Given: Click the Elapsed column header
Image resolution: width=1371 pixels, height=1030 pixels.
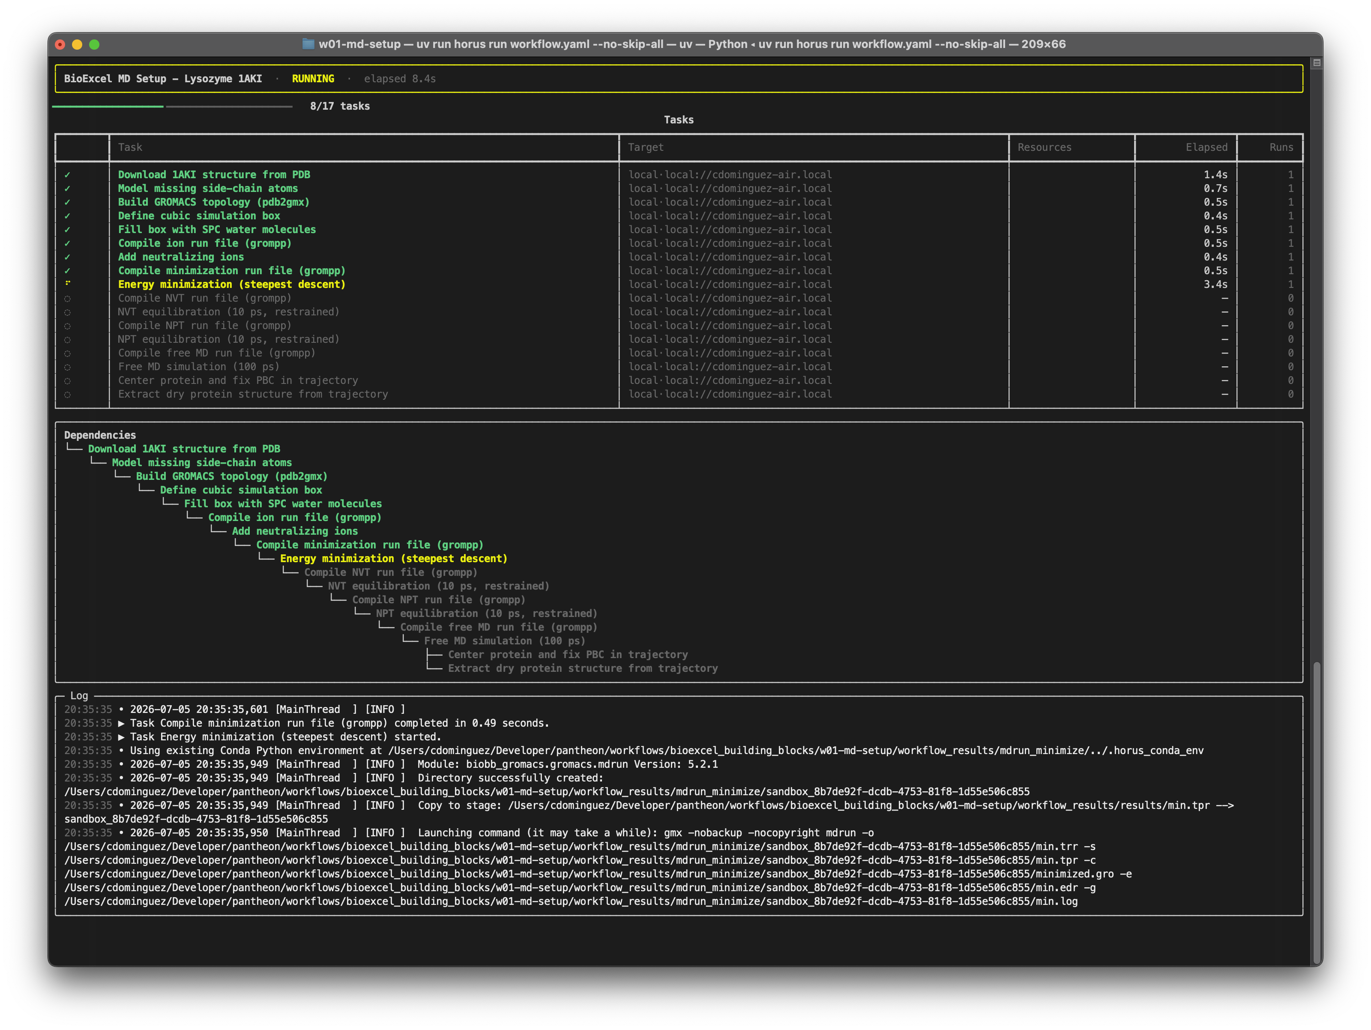Looking at the screenshot, I should [1206, 147].
